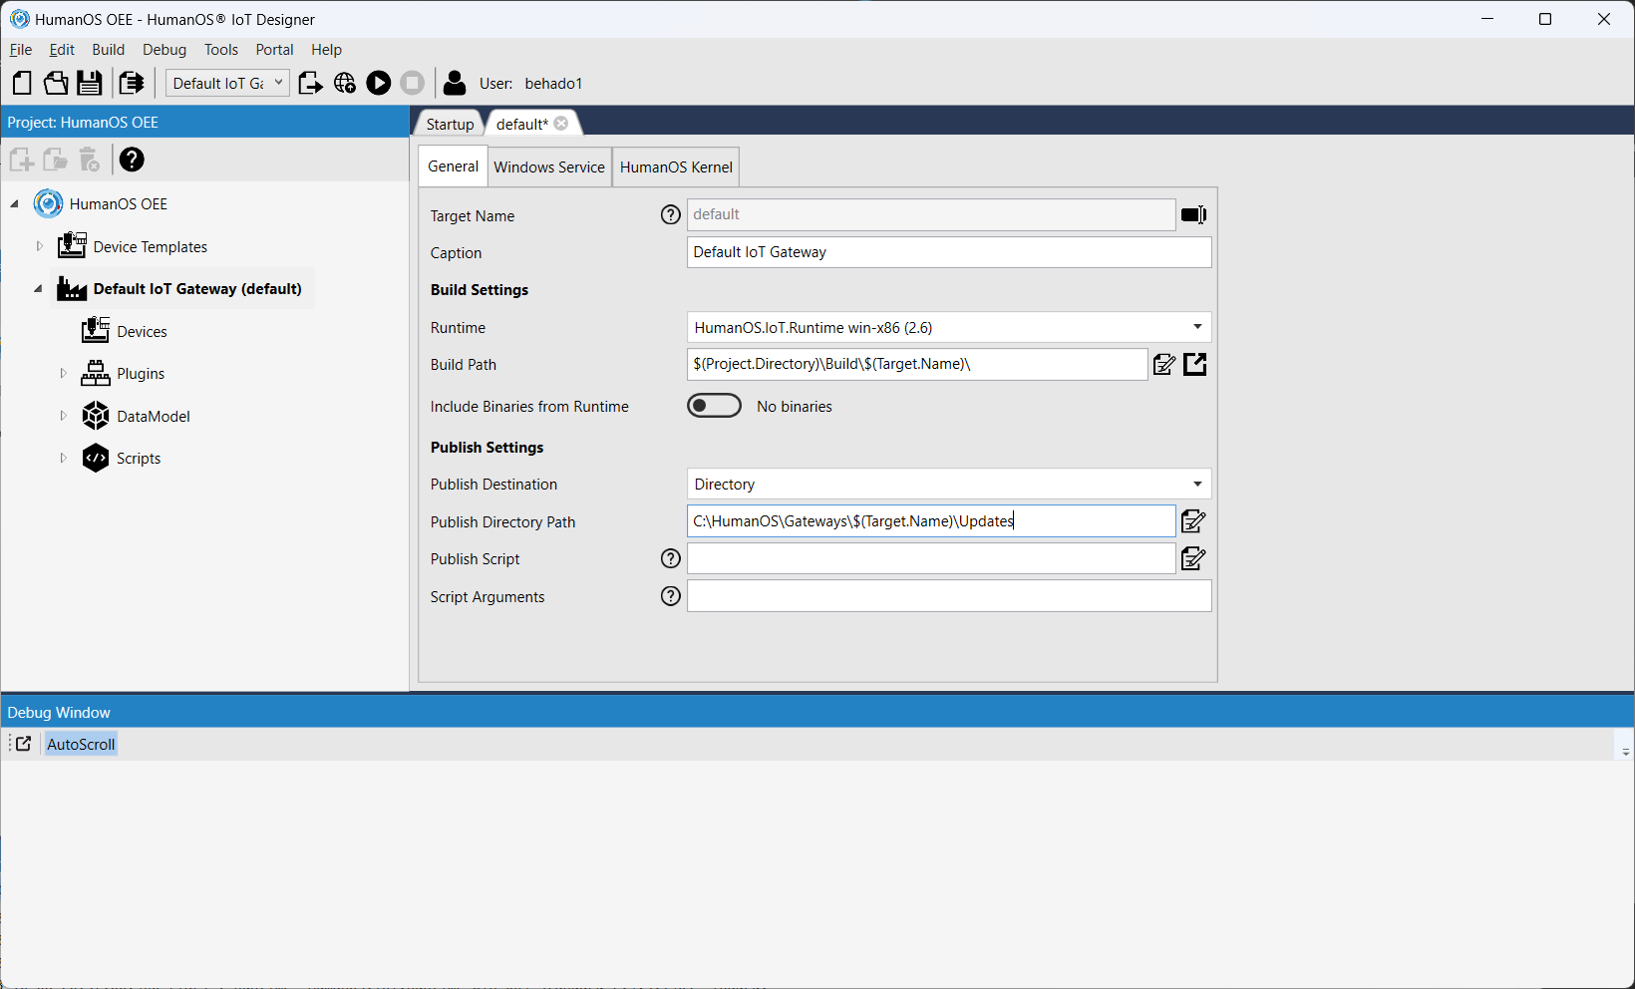
Task: Click the Publish target arrow icon
Action: tap(310, 83)
